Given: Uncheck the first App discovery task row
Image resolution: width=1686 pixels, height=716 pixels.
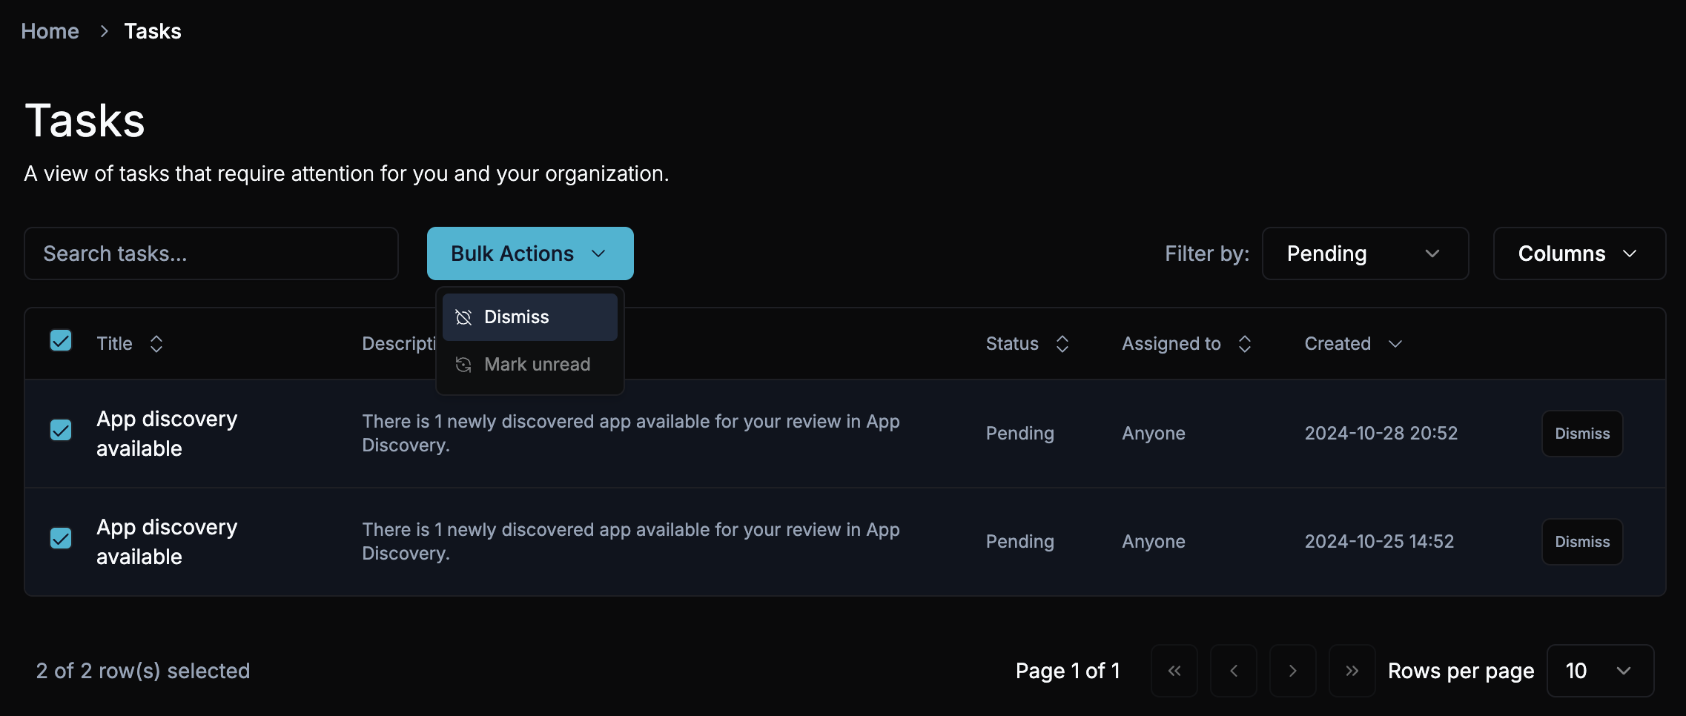Looking at the screenshot, I should (x=61, y=430).
